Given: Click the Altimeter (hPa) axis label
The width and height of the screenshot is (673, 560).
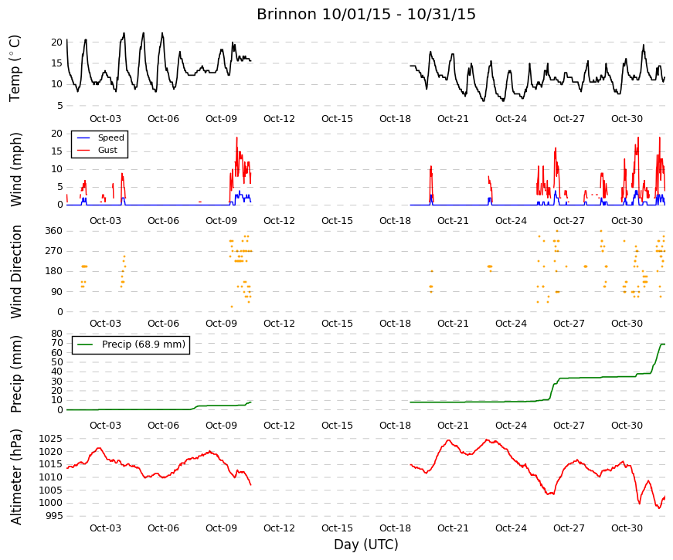Looking at the screenshot, I should pos(15,477).
